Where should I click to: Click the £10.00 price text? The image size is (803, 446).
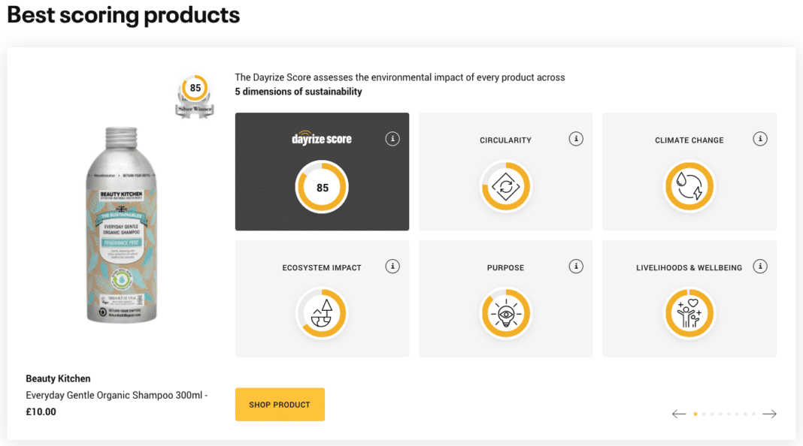pos(41,411)
